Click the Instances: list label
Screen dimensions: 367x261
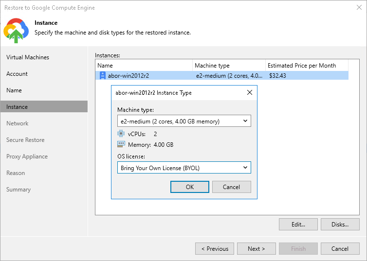(x=108, y=55)
